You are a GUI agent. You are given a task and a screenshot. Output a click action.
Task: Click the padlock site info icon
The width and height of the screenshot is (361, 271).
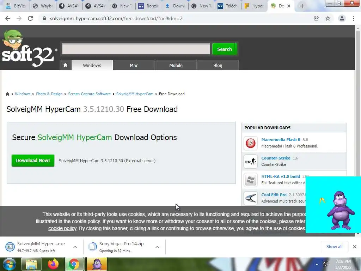tap(44, 18)
